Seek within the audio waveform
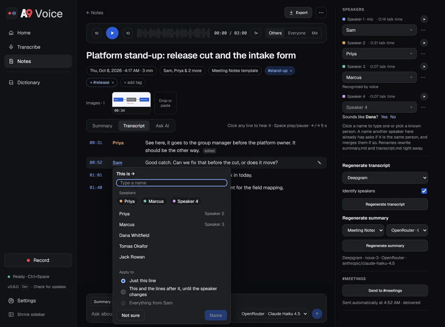Image resolution: width=445 pixels, height=327 pixels. [173, 33]
